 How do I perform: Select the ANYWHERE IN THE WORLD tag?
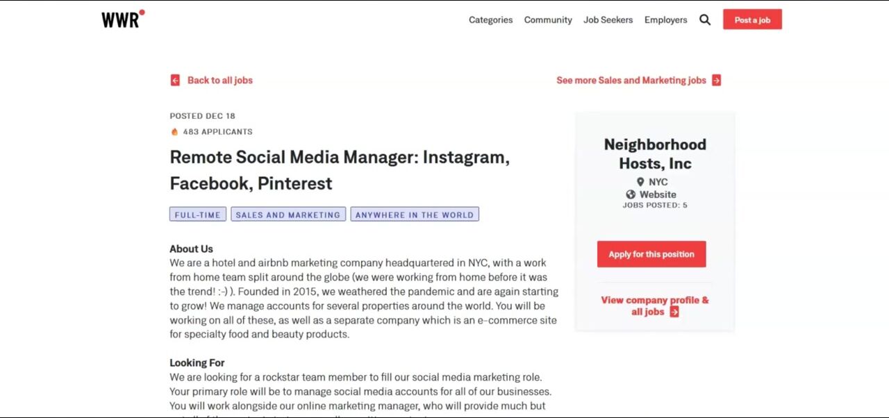[x=414, y=215]
